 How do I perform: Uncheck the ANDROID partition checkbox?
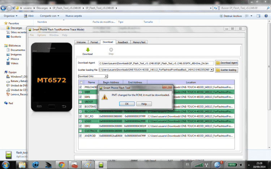coord(80,136)
